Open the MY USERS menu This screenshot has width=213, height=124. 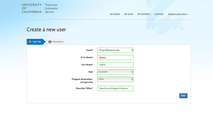coord(115,14)
